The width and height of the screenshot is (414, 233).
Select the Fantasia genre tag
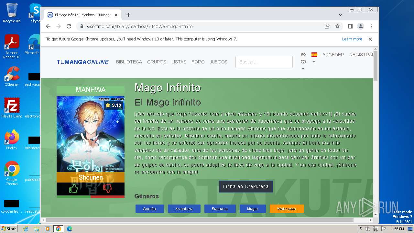pos(220,209)
